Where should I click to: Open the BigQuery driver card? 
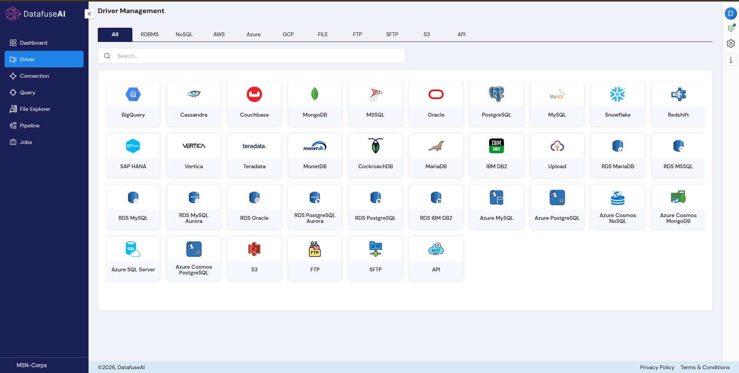pos(133,104)
